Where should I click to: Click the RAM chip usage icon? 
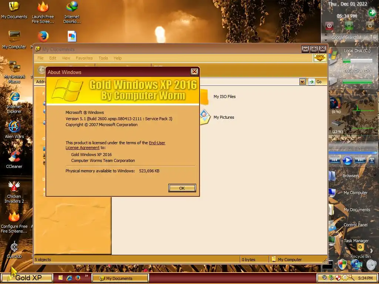[x=337, y=124]
